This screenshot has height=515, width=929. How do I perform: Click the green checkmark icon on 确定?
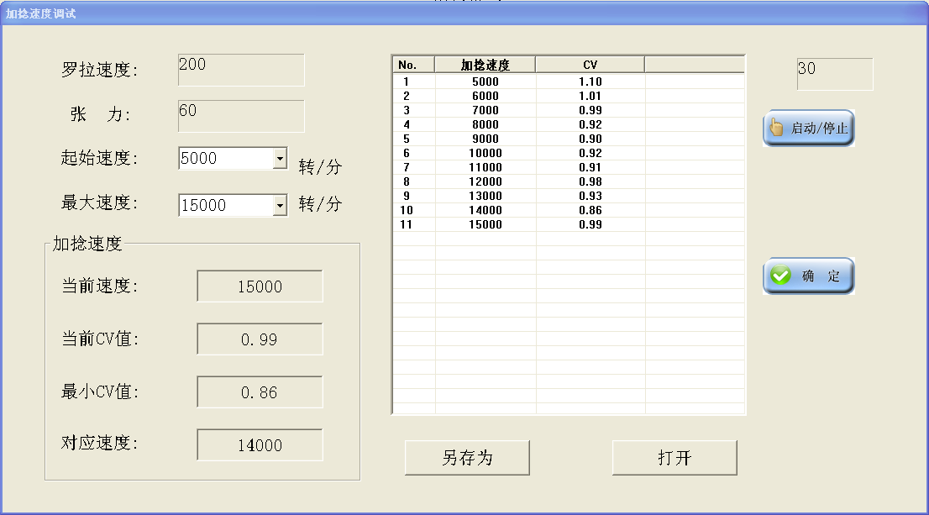click(x=780, y=276)
